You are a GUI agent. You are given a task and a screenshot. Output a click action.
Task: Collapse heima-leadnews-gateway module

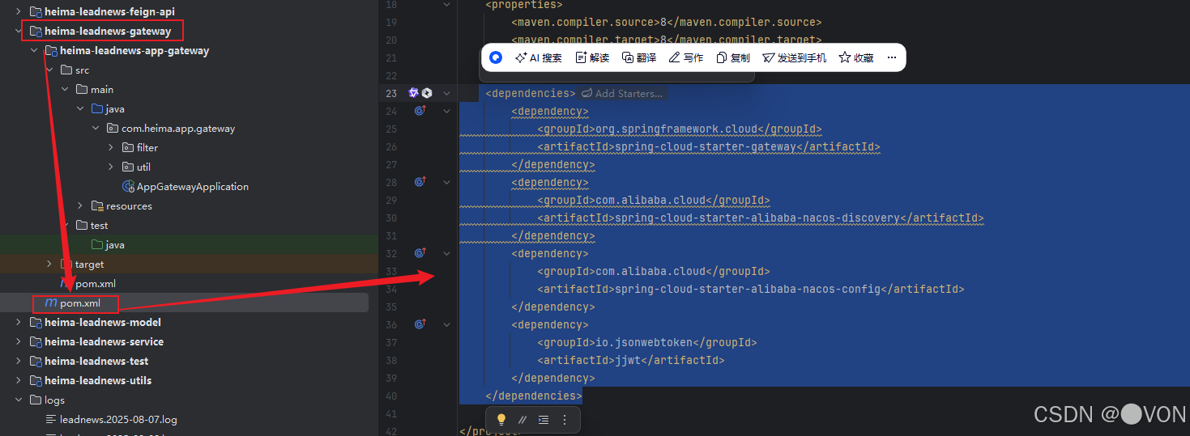[19, 32]
